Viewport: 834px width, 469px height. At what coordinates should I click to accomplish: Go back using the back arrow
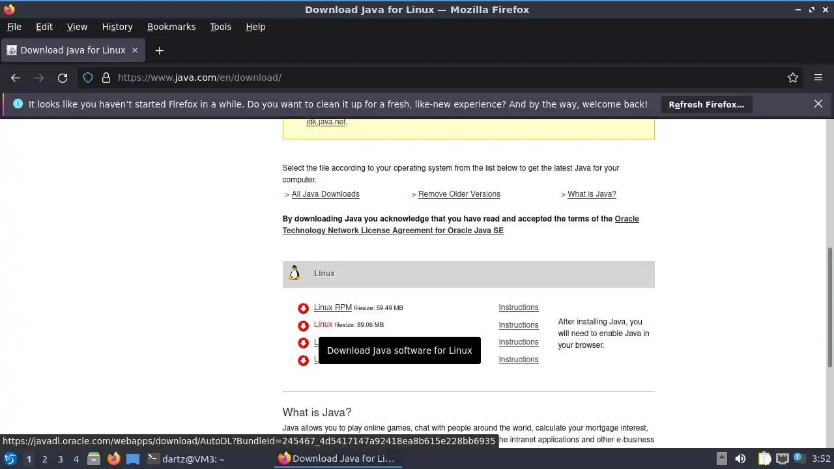[16, 78]
